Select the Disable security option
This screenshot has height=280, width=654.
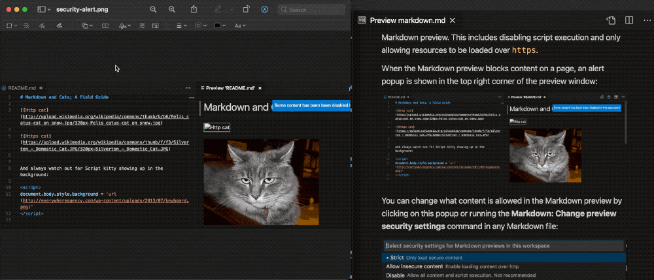504,275
